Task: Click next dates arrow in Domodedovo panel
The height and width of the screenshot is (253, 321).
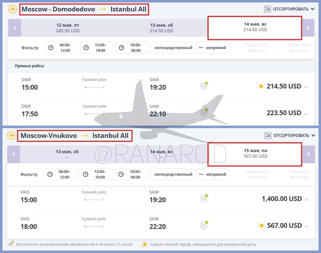Action: [308, 28]
